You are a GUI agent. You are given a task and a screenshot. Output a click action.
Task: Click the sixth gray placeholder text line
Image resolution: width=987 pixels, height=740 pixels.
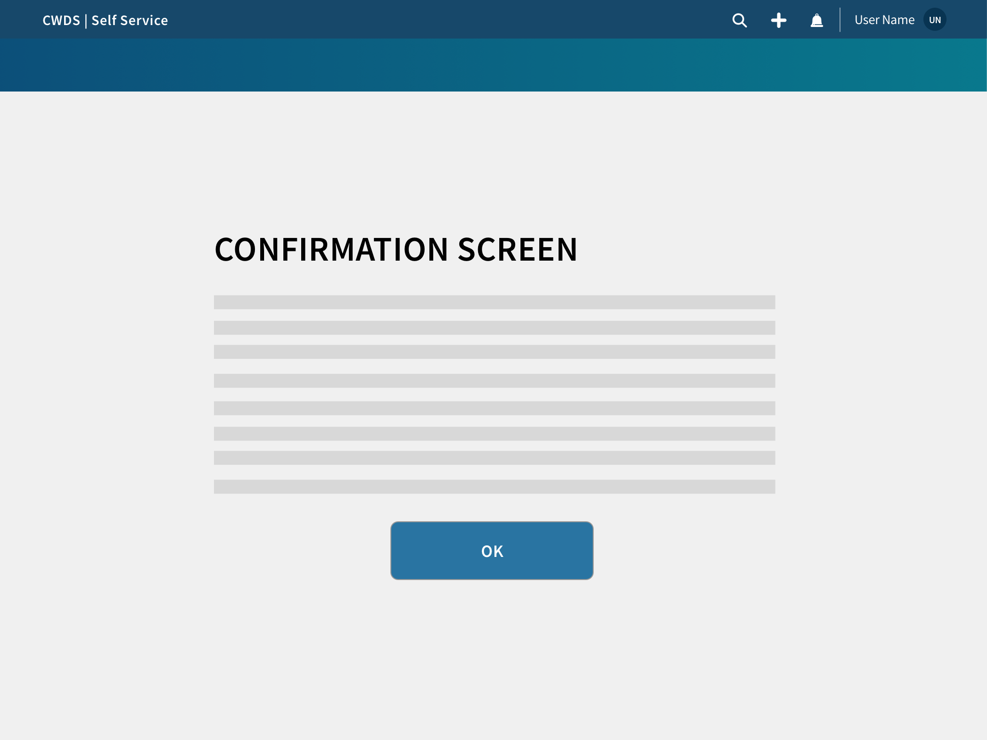[494, 434]
